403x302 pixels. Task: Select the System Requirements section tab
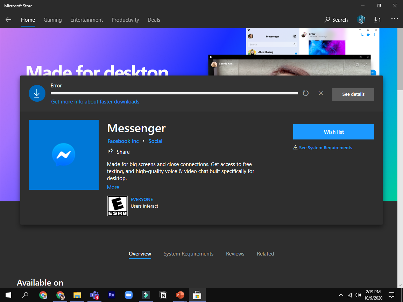(x=189, y=254)
